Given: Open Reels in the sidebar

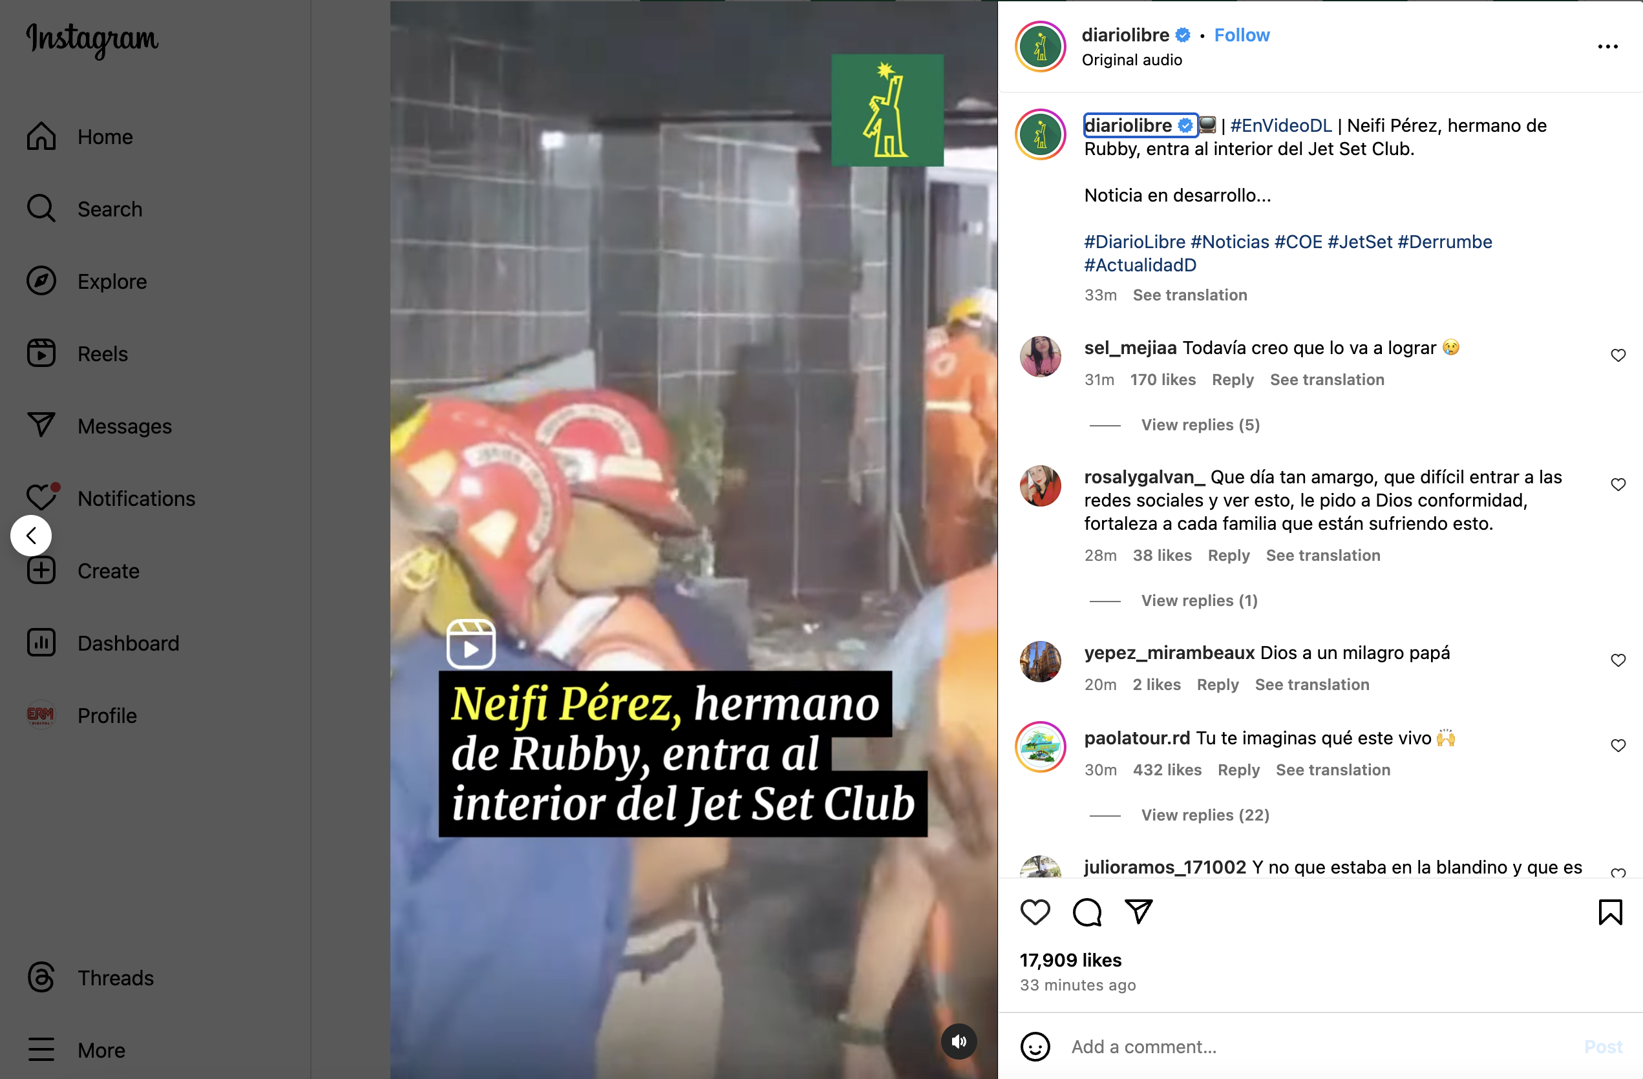Looking at the screenshot, I should tap(78, 353).
